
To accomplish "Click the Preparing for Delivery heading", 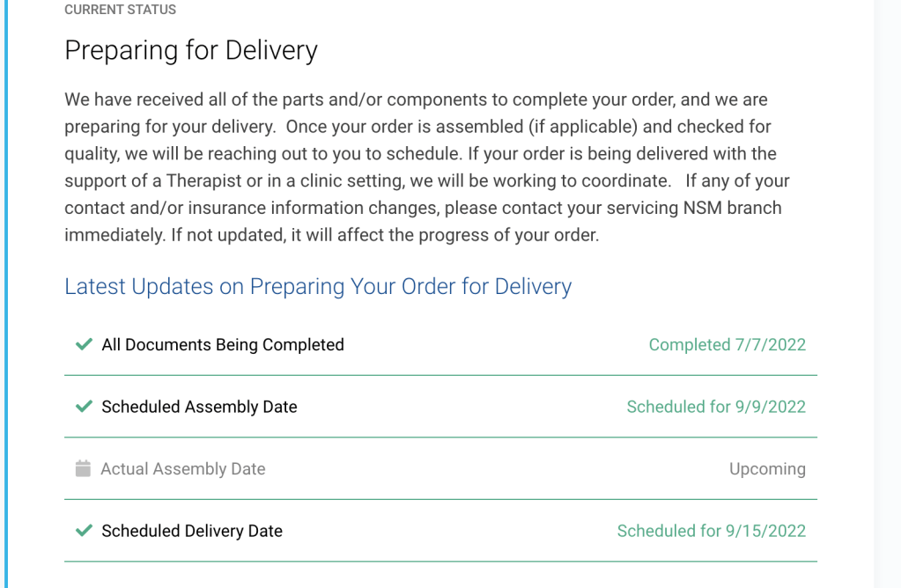I will click(191, 50).
